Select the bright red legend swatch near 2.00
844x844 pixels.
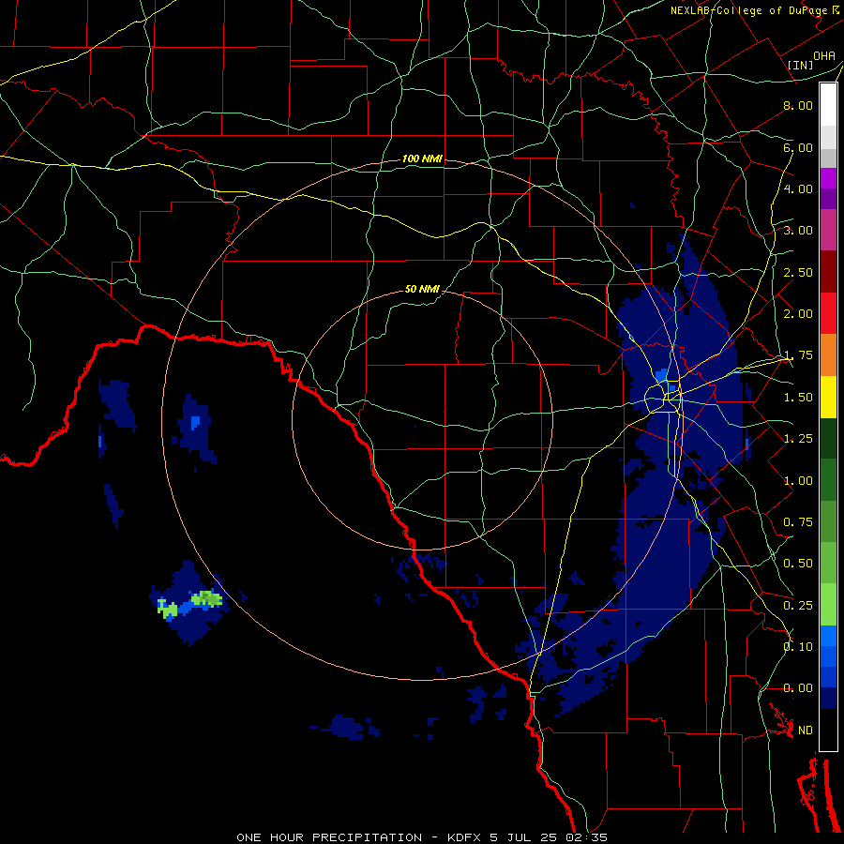828,313
